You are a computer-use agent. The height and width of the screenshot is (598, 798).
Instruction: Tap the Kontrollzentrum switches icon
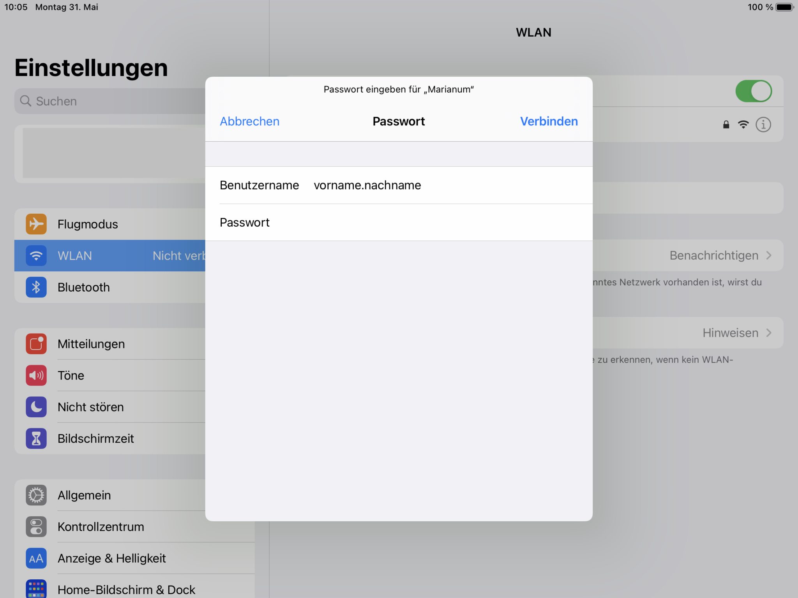click(36, 527)
